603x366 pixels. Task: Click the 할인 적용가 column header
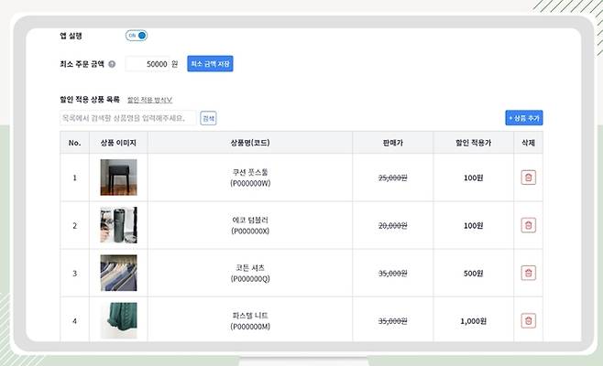(474, 143)
